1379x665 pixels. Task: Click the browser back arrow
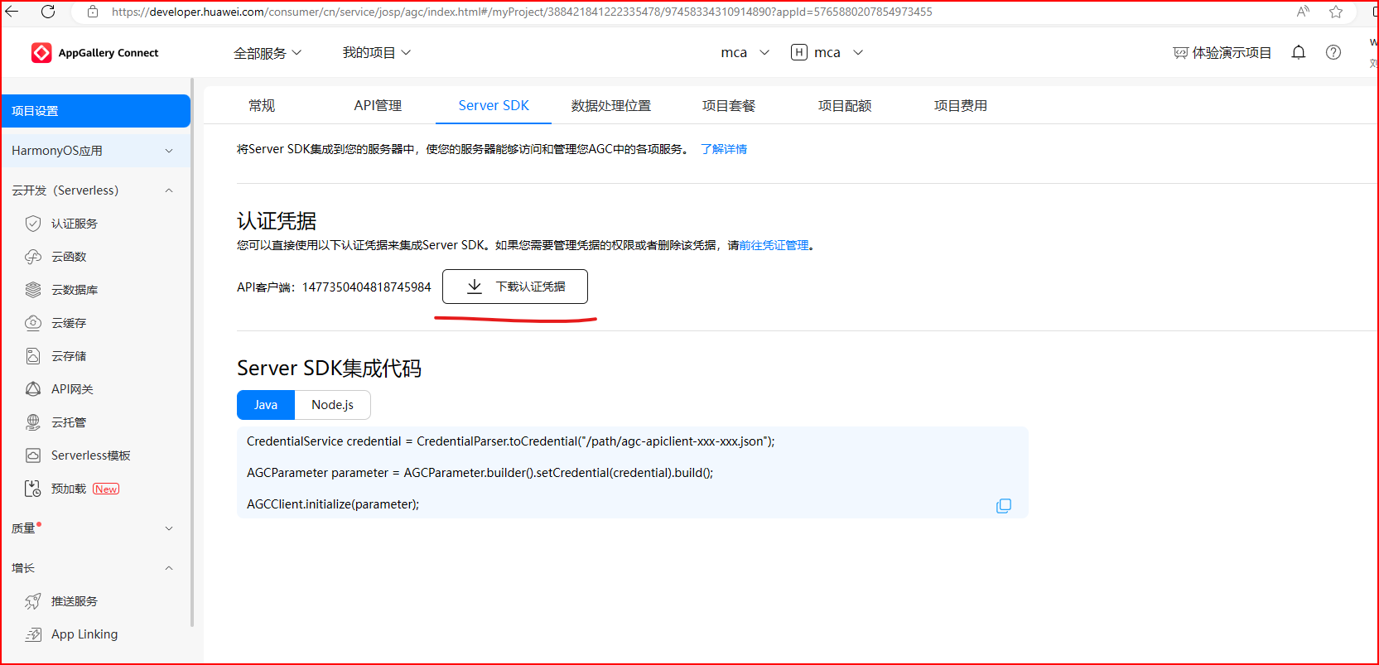12,12
